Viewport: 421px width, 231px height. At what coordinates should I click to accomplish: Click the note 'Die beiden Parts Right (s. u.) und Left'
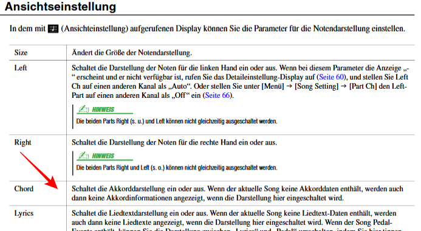(x=177, y=121)
